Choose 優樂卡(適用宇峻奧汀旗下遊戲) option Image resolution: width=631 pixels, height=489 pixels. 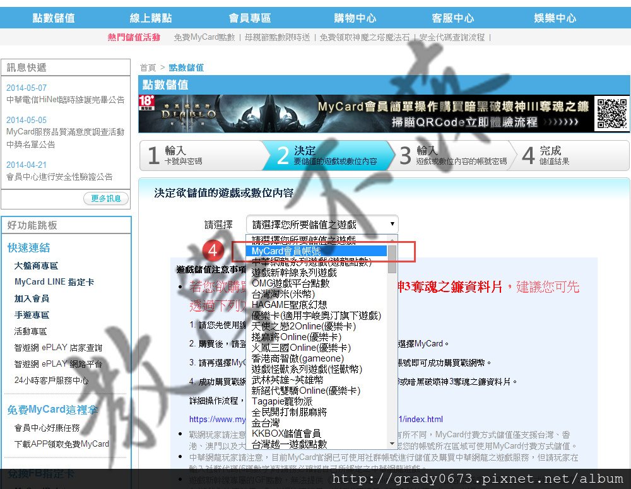point(317,315)
